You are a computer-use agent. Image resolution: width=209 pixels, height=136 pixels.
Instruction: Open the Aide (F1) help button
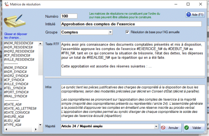tap(195, 15)
